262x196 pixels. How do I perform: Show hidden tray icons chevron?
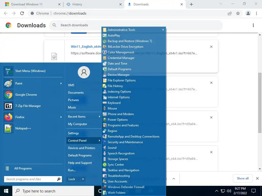[216, 191]
